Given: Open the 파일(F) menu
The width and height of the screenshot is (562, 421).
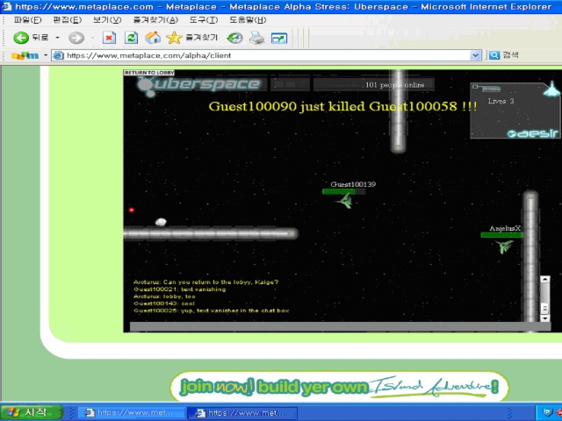Looking at the screenshot, I should click(27, 20).
